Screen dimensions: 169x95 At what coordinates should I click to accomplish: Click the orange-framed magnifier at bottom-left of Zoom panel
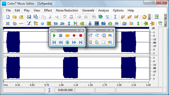pyautogui.click(x=90, y=42)
